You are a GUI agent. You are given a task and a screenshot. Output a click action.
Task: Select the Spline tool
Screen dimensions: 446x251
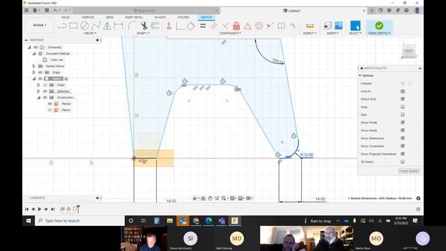coord(96,26)
